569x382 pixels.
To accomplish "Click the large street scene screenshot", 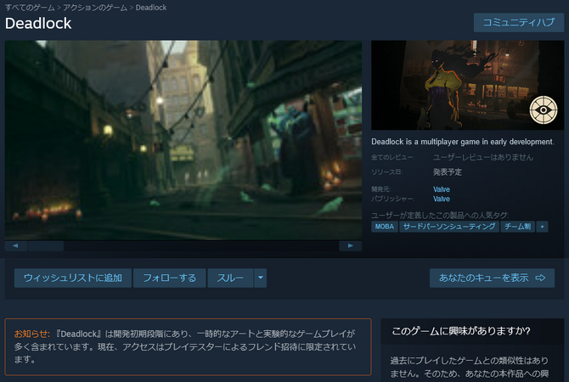I will (183, 140).
